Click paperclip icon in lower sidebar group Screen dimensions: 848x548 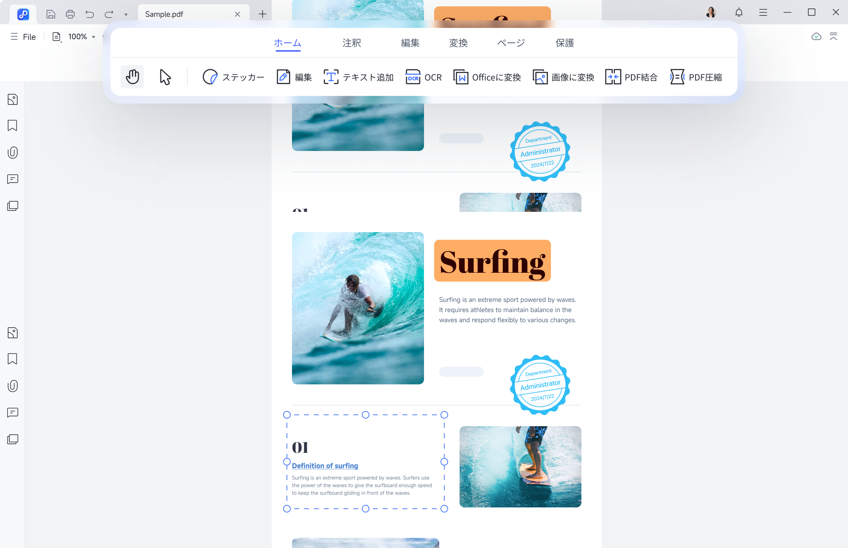(x=13, y=386)
